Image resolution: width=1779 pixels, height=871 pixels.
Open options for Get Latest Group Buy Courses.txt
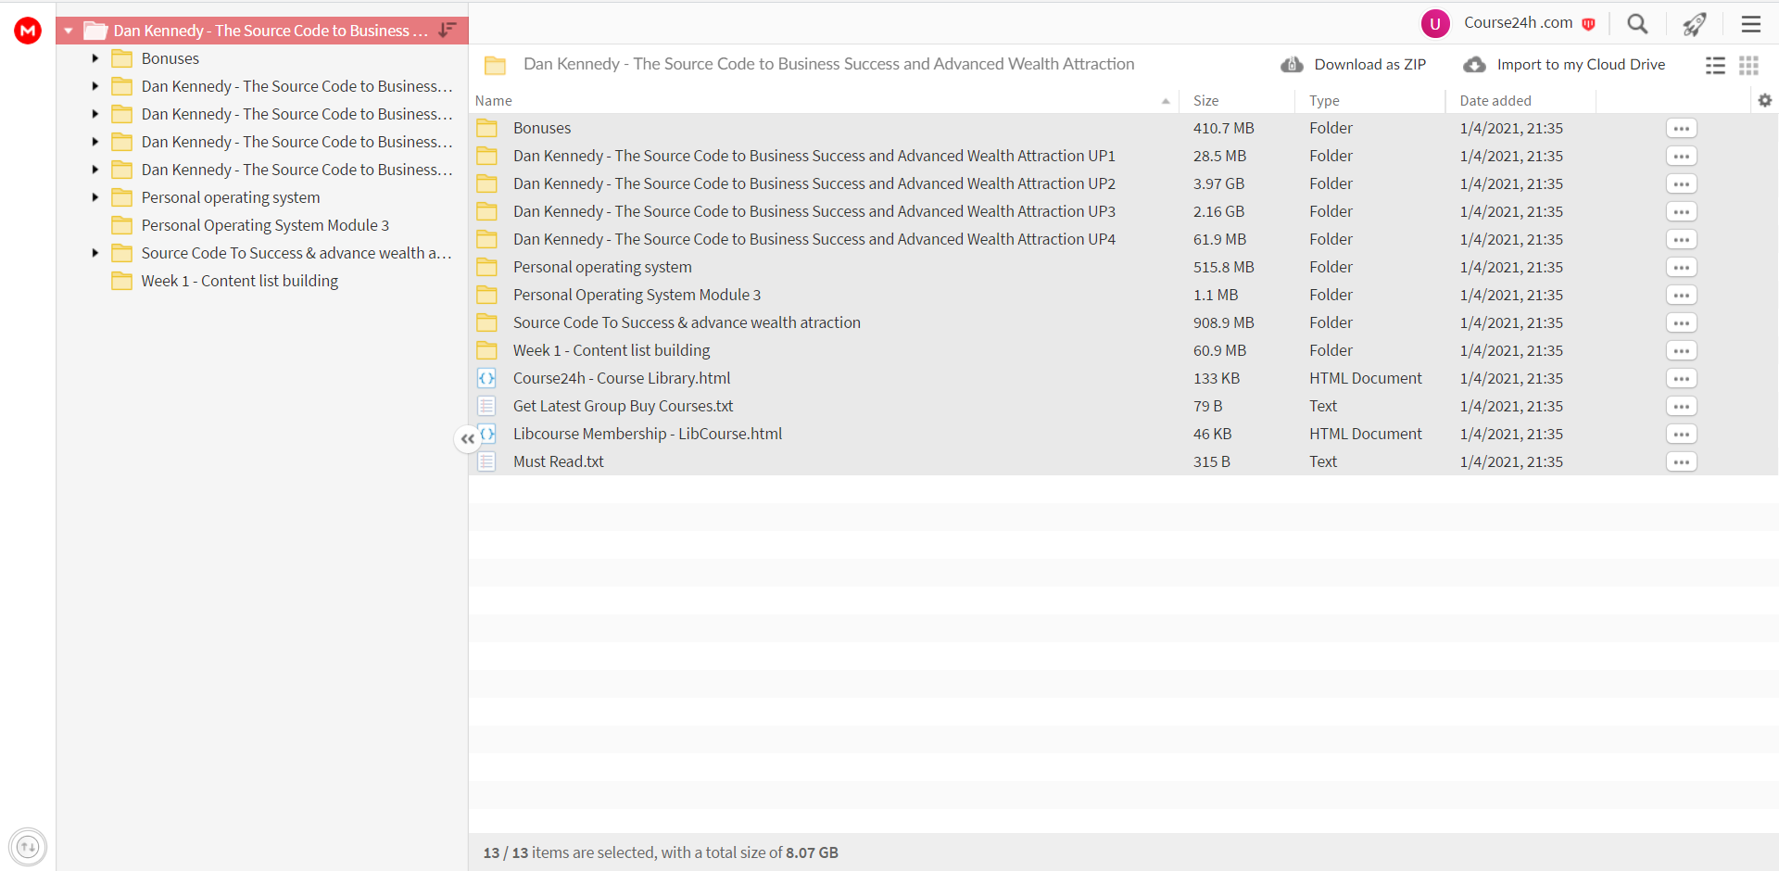[1682, 407]
